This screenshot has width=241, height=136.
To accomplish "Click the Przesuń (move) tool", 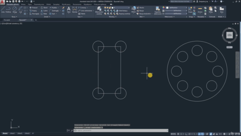I will click(x=34, y=8).
